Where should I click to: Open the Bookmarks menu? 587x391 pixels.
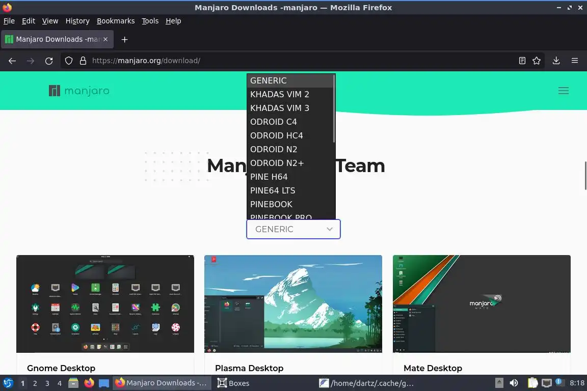pos(116,21)
